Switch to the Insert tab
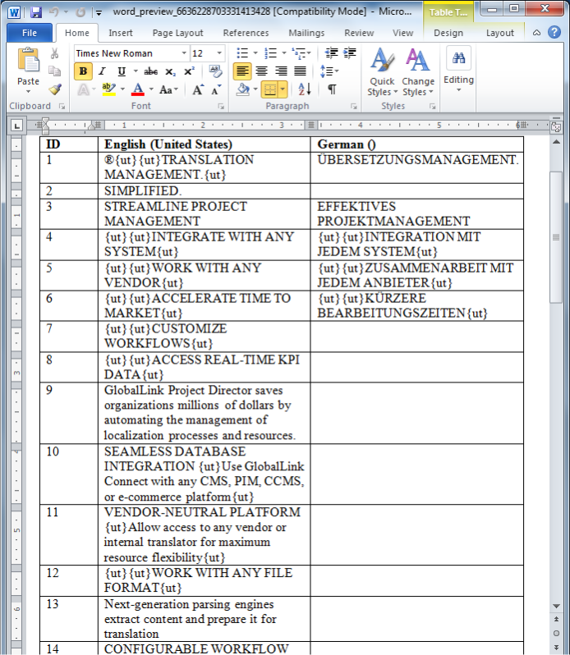Viewport: 570px width, 655px height. (x=121, y=33)
